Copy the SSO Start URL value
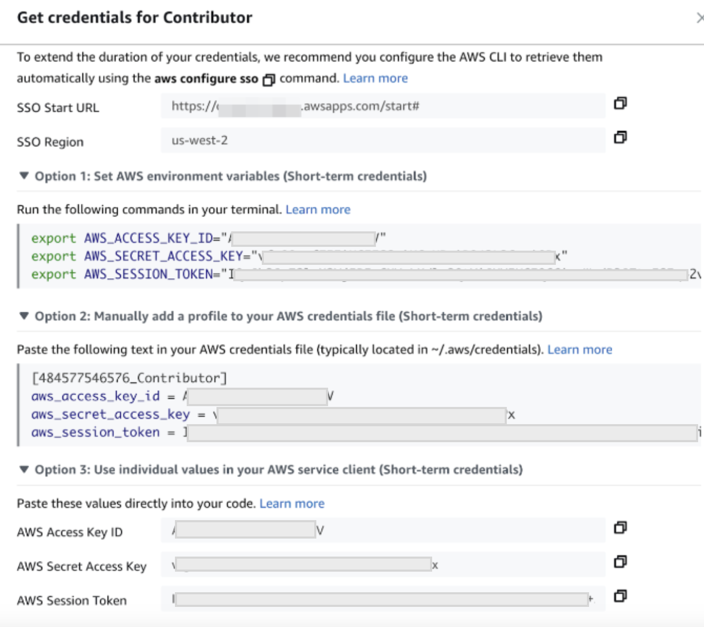The image size is (704, 627). point(620,103)
